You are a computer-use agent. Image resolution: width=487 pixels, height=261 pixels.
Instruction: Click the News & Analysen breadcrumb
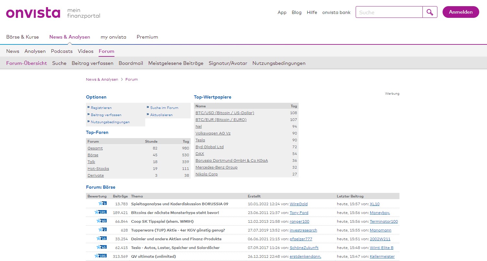[x=102, y=79]
